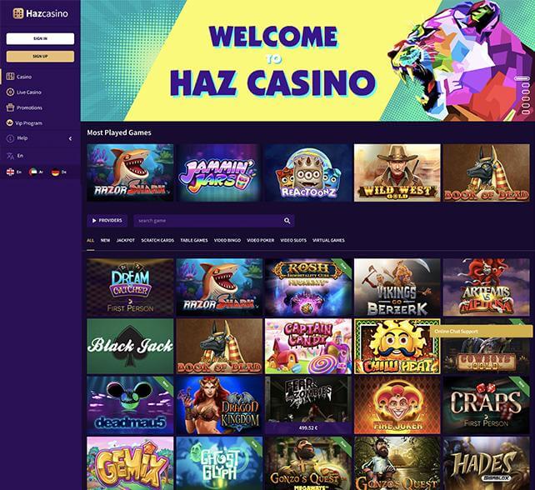The height and width of the screenshot is (490, 535).
Task: Click the Hazcasino logo icon
Action: coord(18,13)
